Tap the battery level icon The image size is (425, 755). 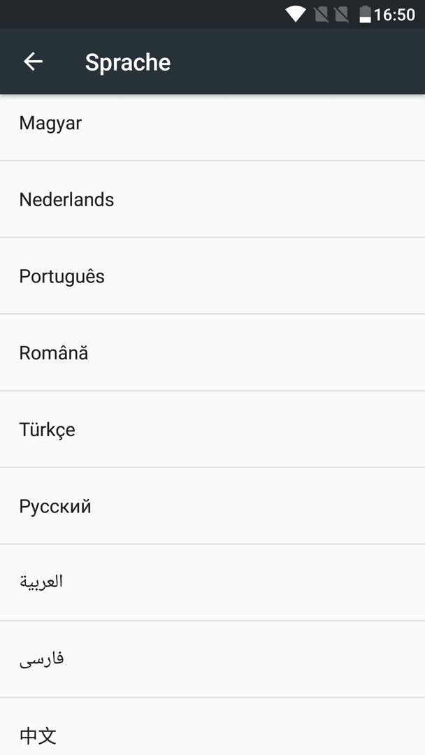click(366, 15)
